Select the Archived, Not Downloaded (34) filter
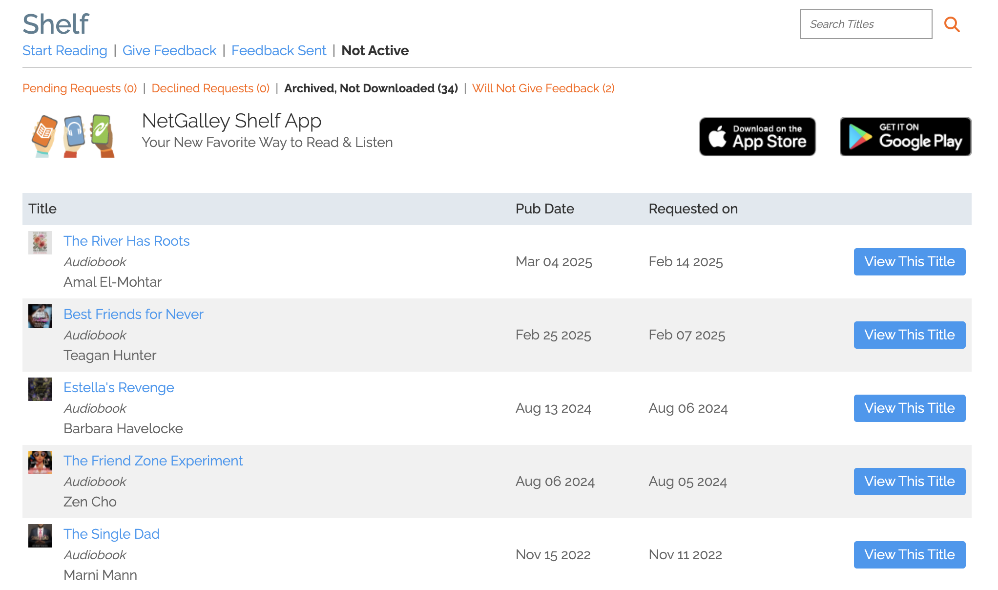This screenshot has height=590, width=998. [371, 88]
